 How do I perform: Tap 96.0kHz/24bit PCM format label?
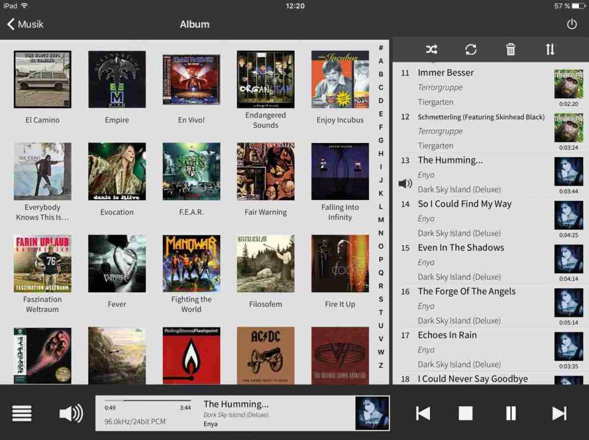[x=135, y=421]
